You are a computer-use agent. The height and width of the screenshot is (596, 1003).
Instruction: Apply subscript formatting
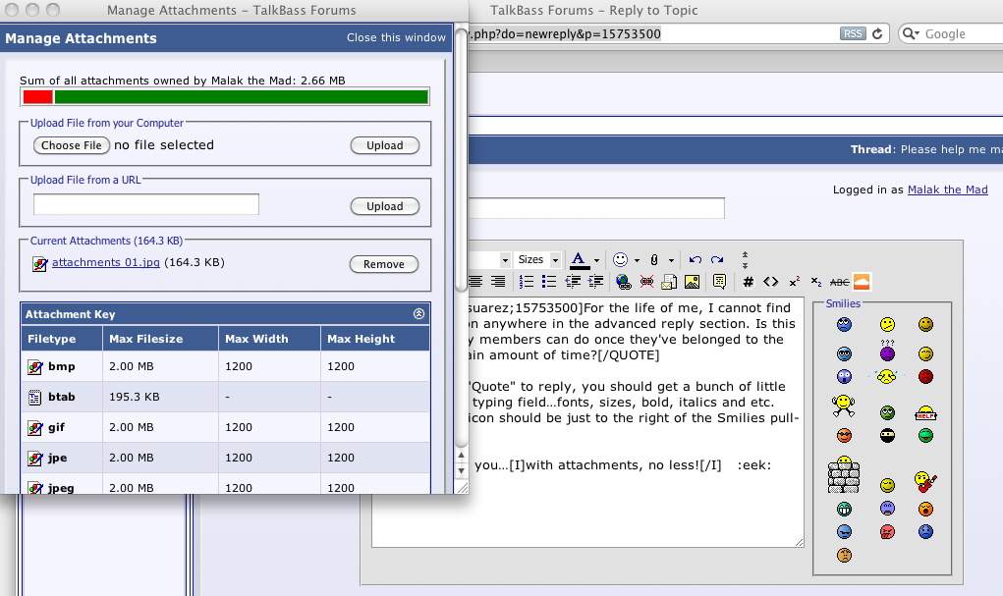pos(816,282)
